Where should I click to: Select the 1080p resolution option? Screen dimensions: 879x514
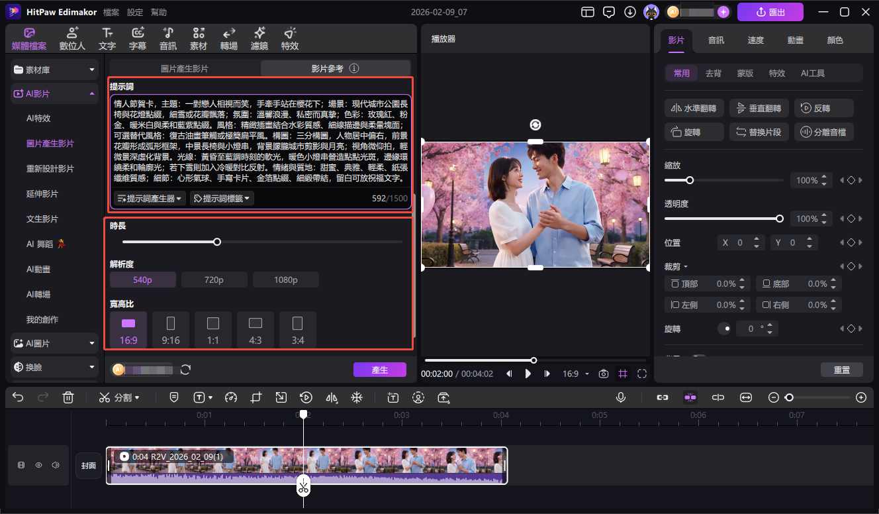(x=285, y=279)
